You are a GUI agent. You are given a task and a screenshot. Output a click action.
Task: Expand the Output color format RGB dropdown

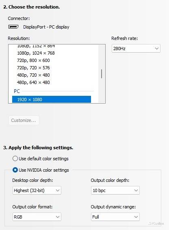pyautogui.click(x=37, y=217)
